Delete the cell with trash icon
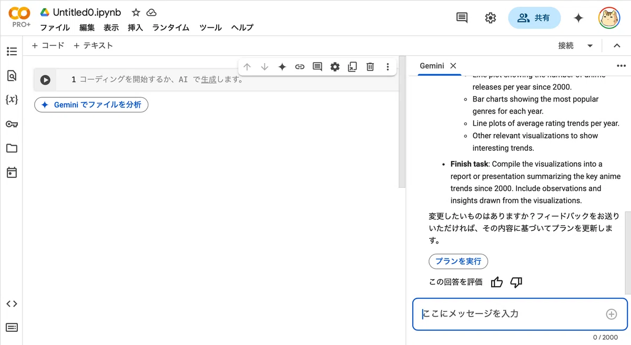The width and height of the screenshot is (631, 345). click(x=370, y=67)
